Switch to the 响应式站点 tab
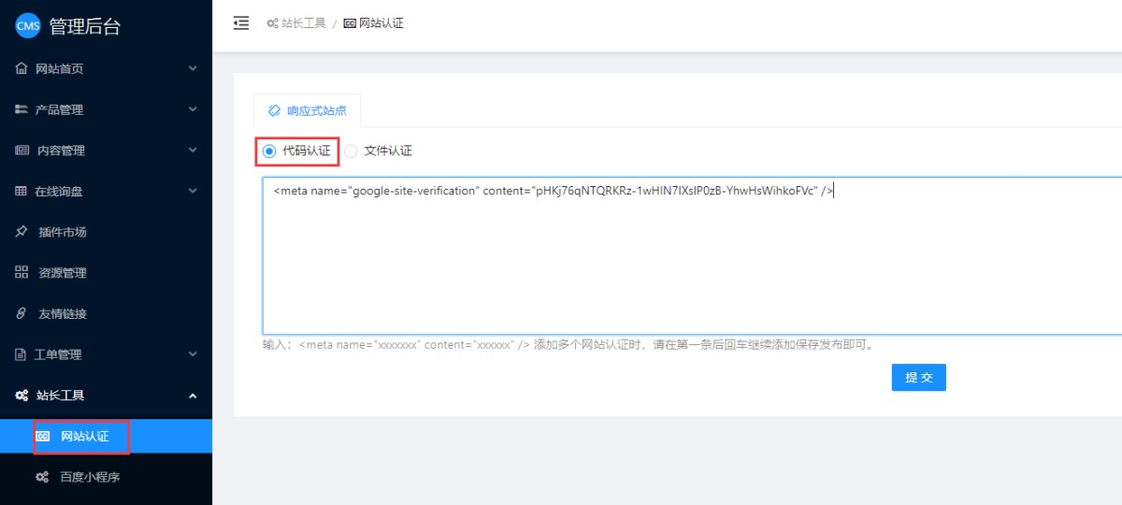This screenshot has width=1122, height=505. coord(308,110)
